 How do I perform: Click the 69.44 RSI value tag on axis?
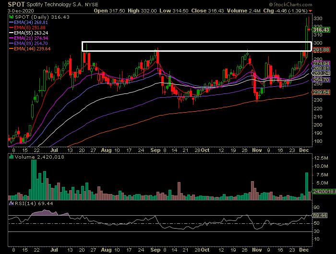(320, 215)
